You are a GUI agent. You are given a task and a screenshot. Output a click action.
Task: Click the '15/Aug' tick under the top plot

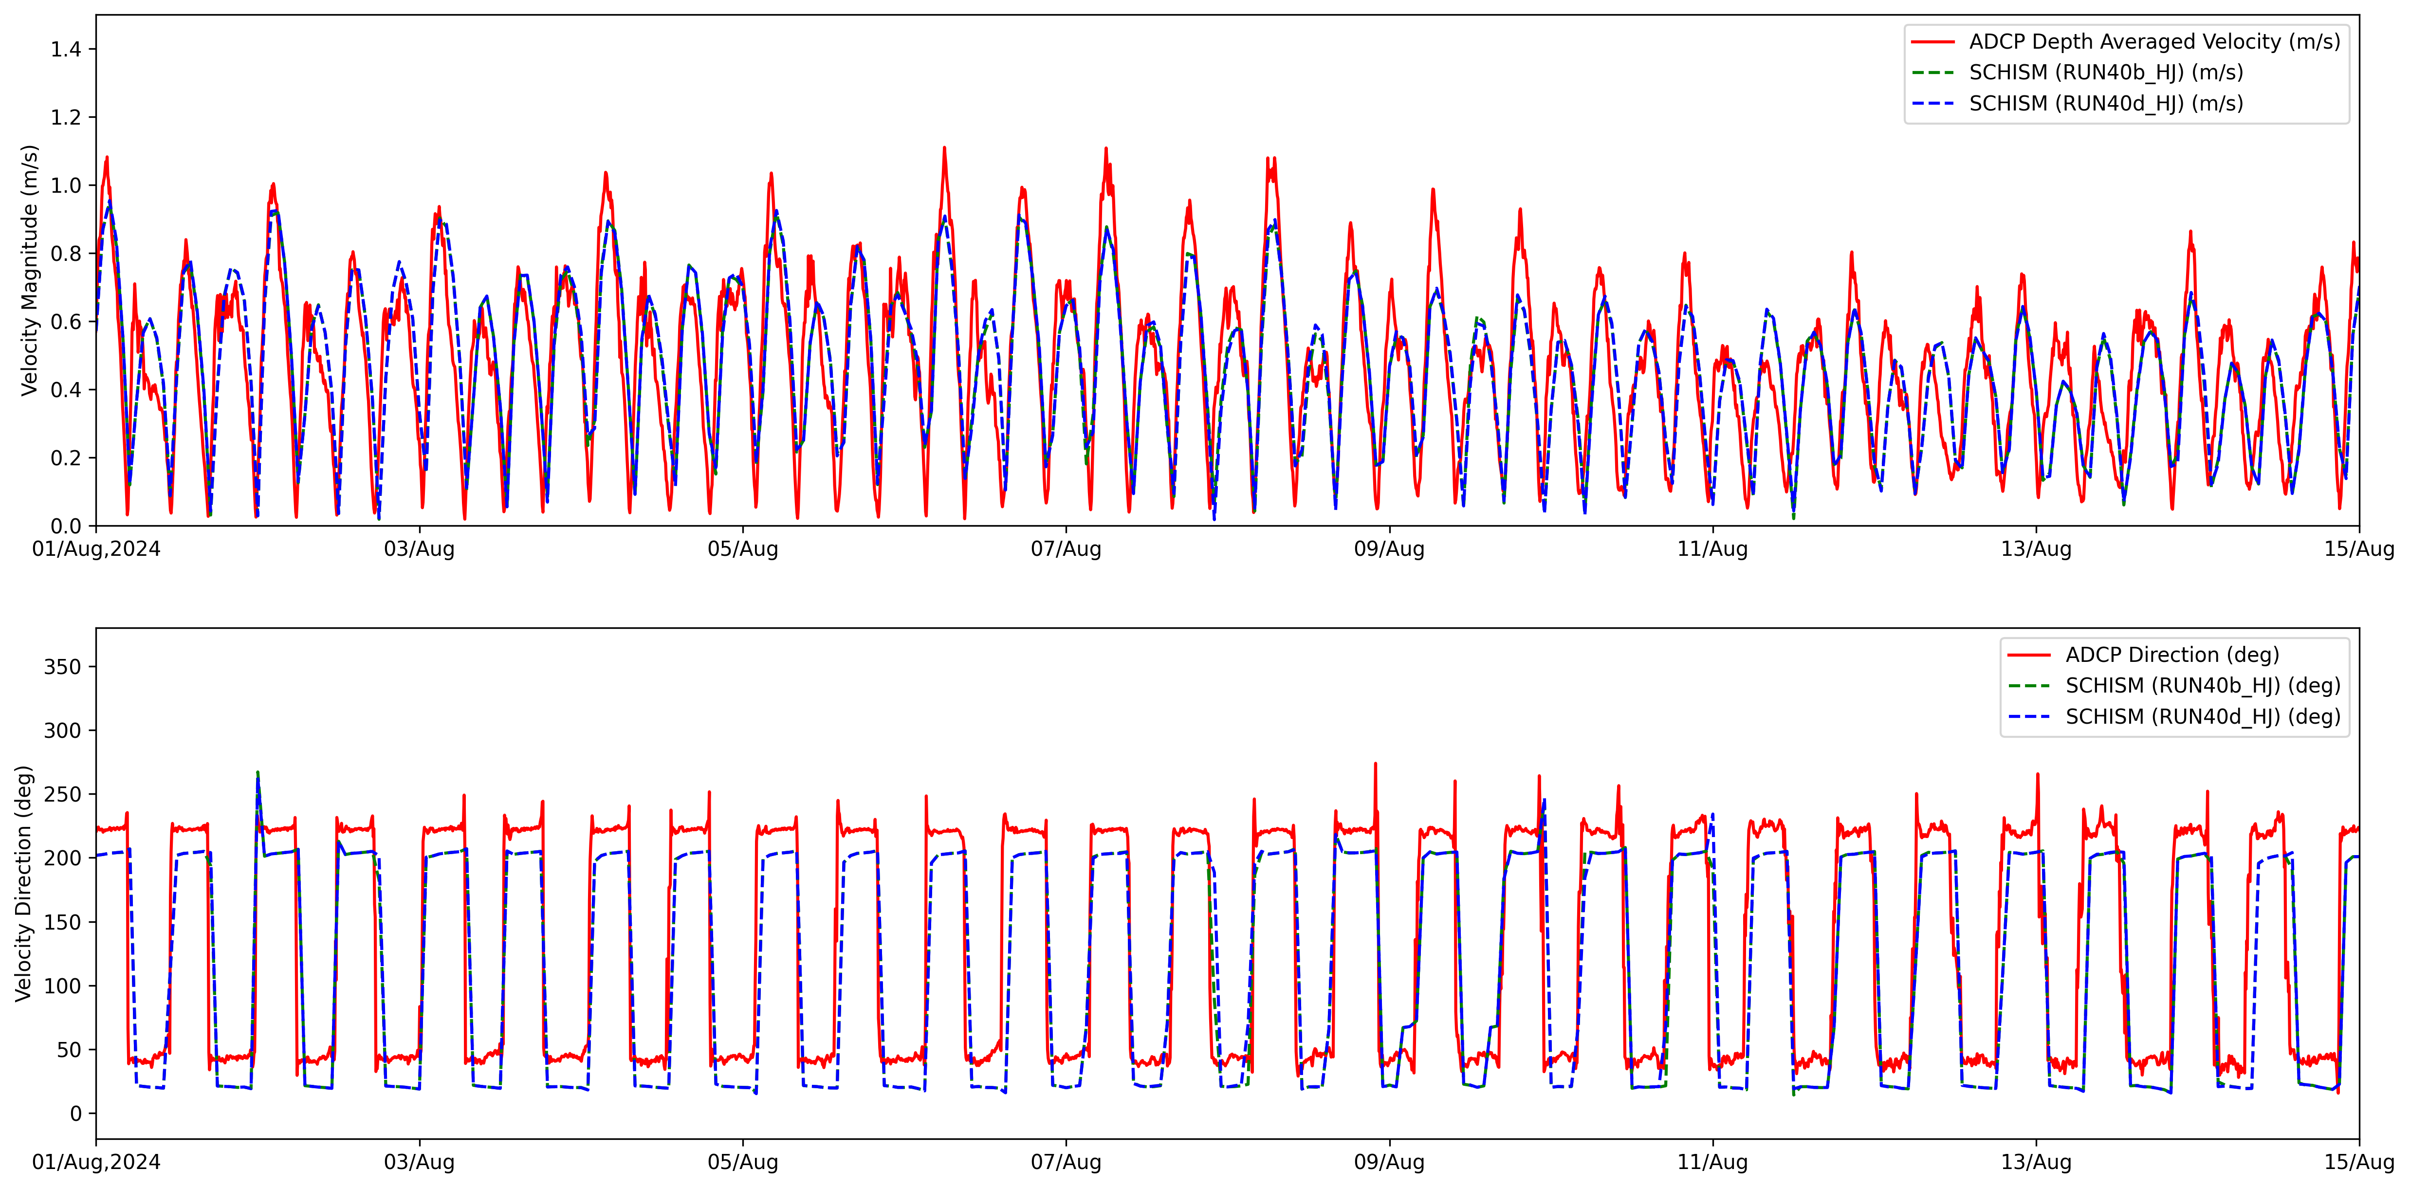tap(2358, 549)
